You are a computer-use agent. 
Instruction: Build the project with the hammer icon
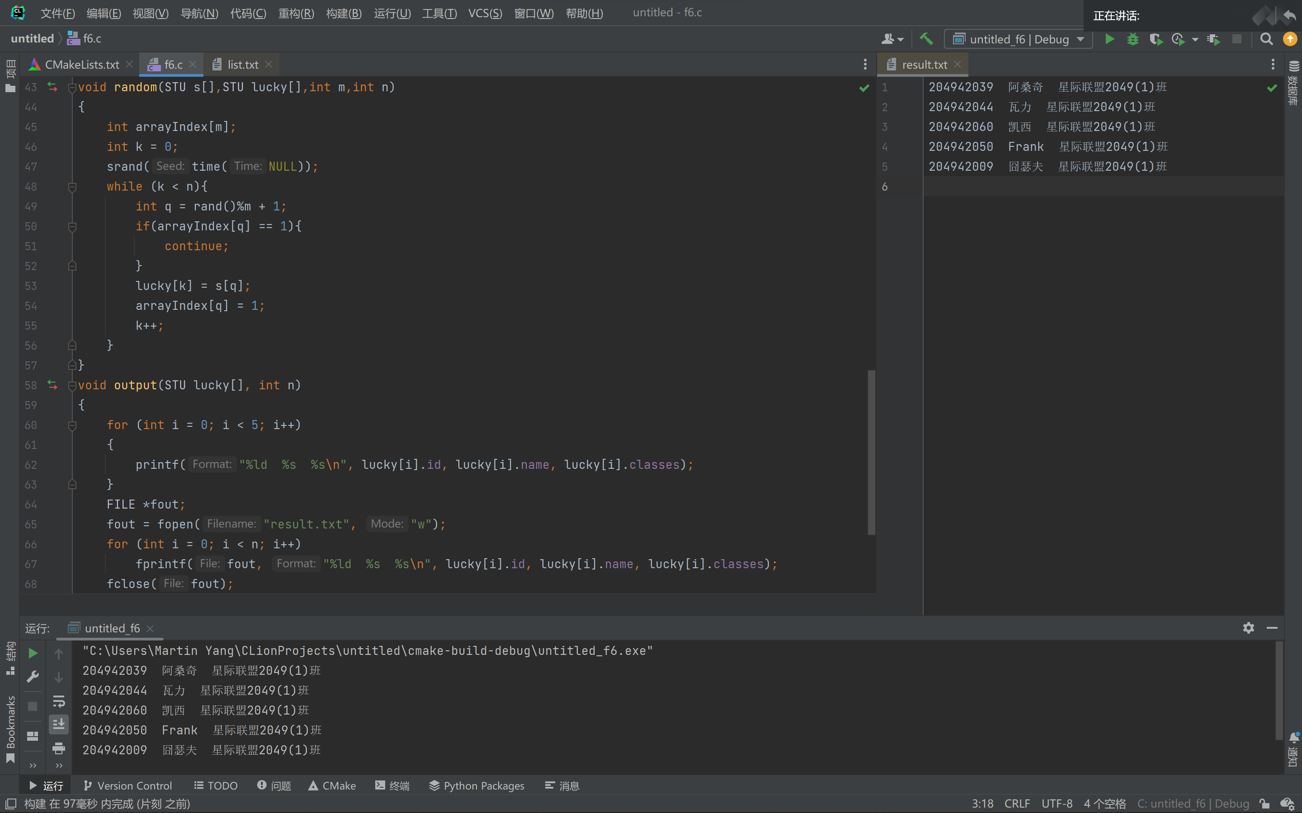pos(925,39)
